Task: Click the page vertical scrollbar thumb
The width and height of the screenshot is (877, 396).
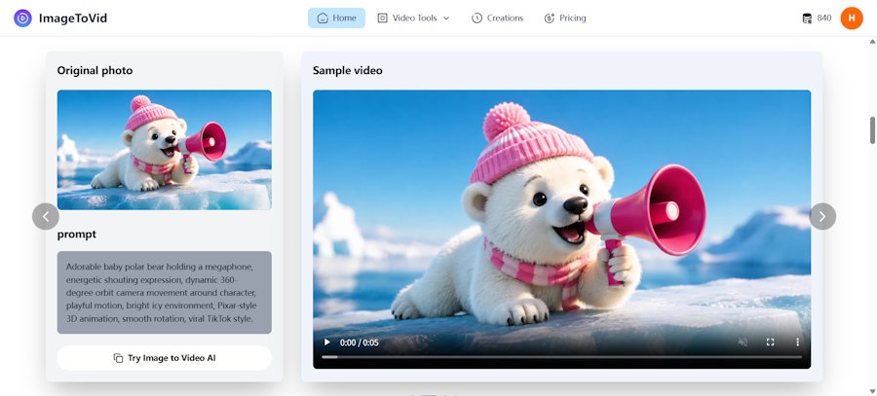Action: tap(872, 130)
